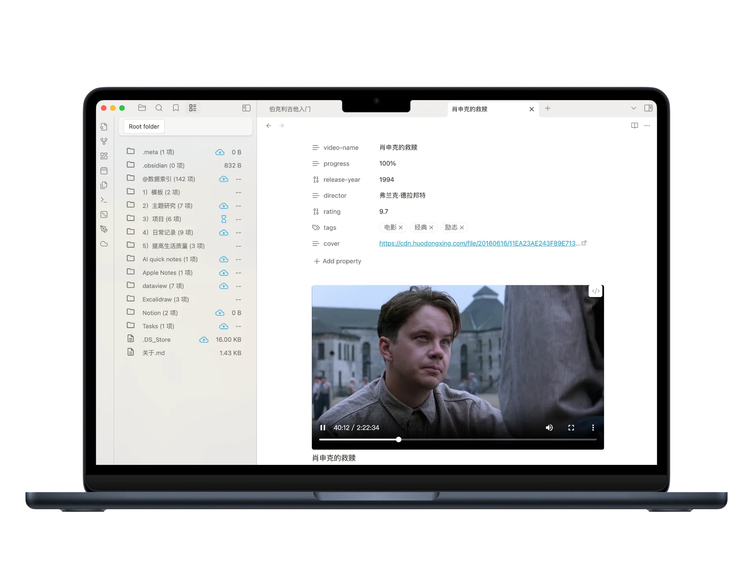Viewport: 753px width, 565px height.
Task: Click the embed code edit button on video
Action: 595,291
